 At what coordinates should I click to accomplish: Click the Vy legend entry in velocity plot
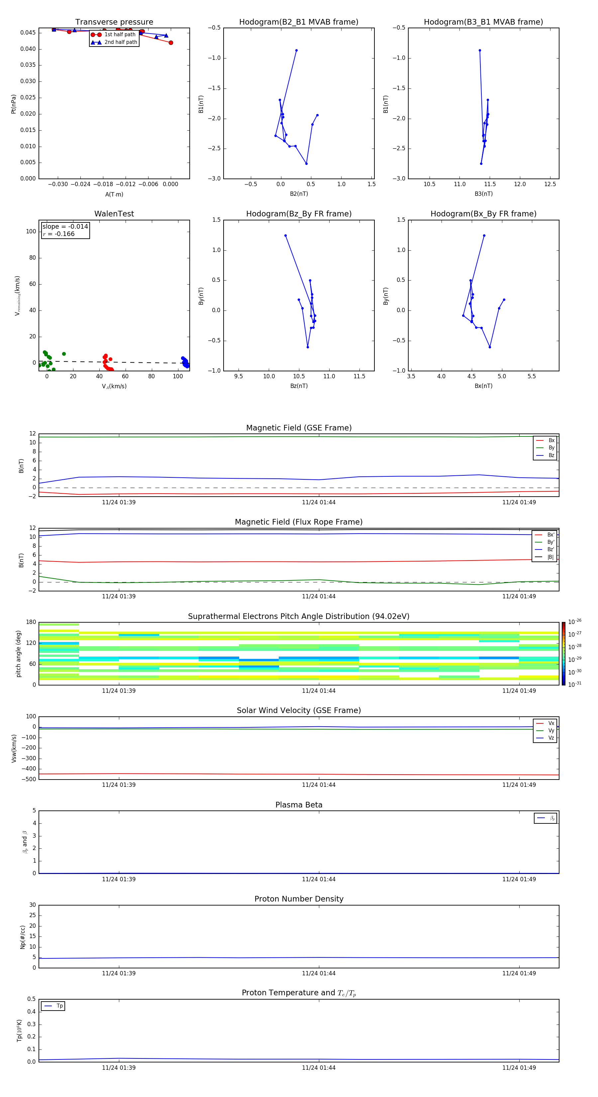[x=545, y=731]
